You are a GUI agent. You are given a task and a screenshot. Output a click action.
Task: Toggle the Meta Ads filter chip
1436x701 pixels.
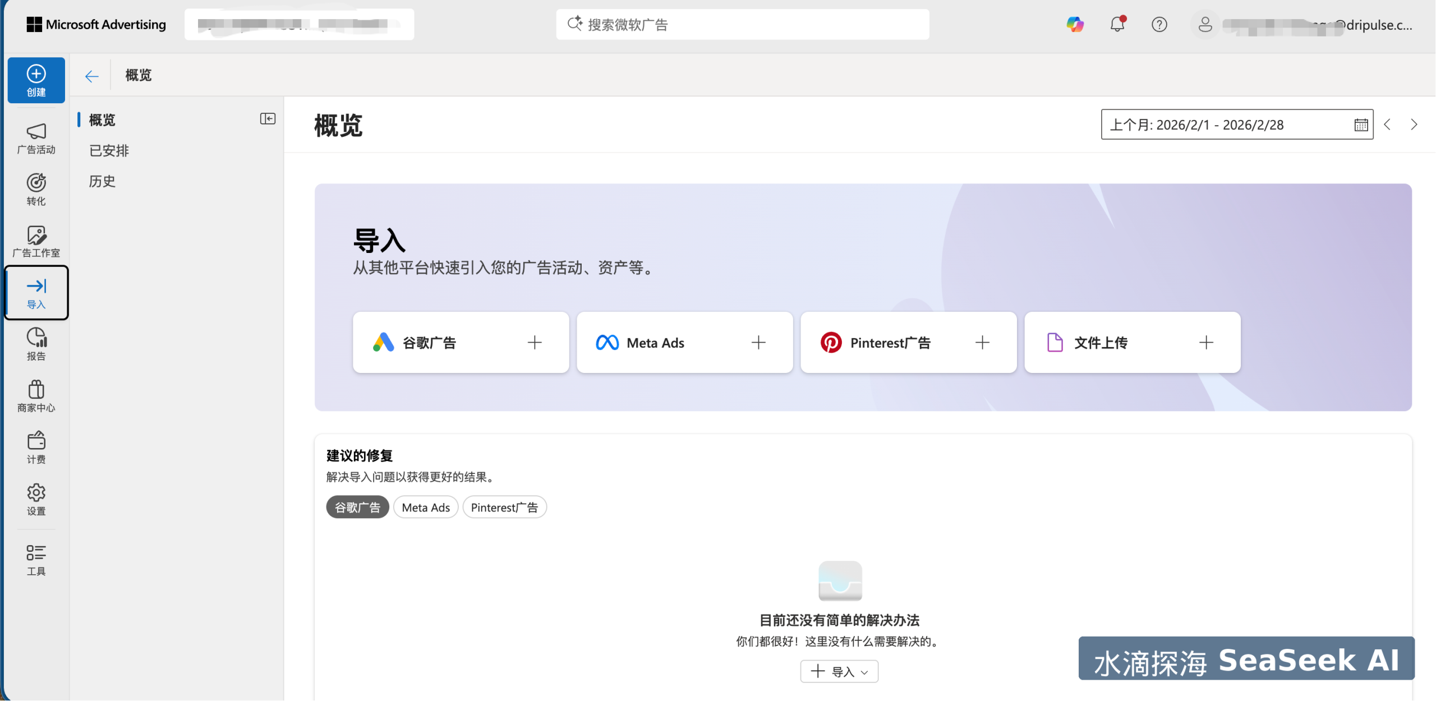[x=425, y=506]
